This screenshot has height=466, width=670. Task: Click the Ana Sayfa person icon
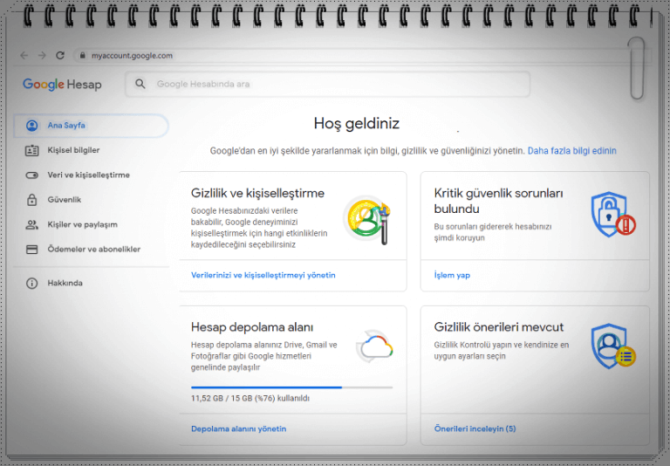[x=32, y=126]
